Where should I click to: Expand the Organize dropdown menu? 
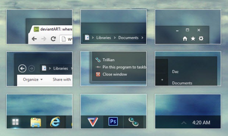[33, 80]
